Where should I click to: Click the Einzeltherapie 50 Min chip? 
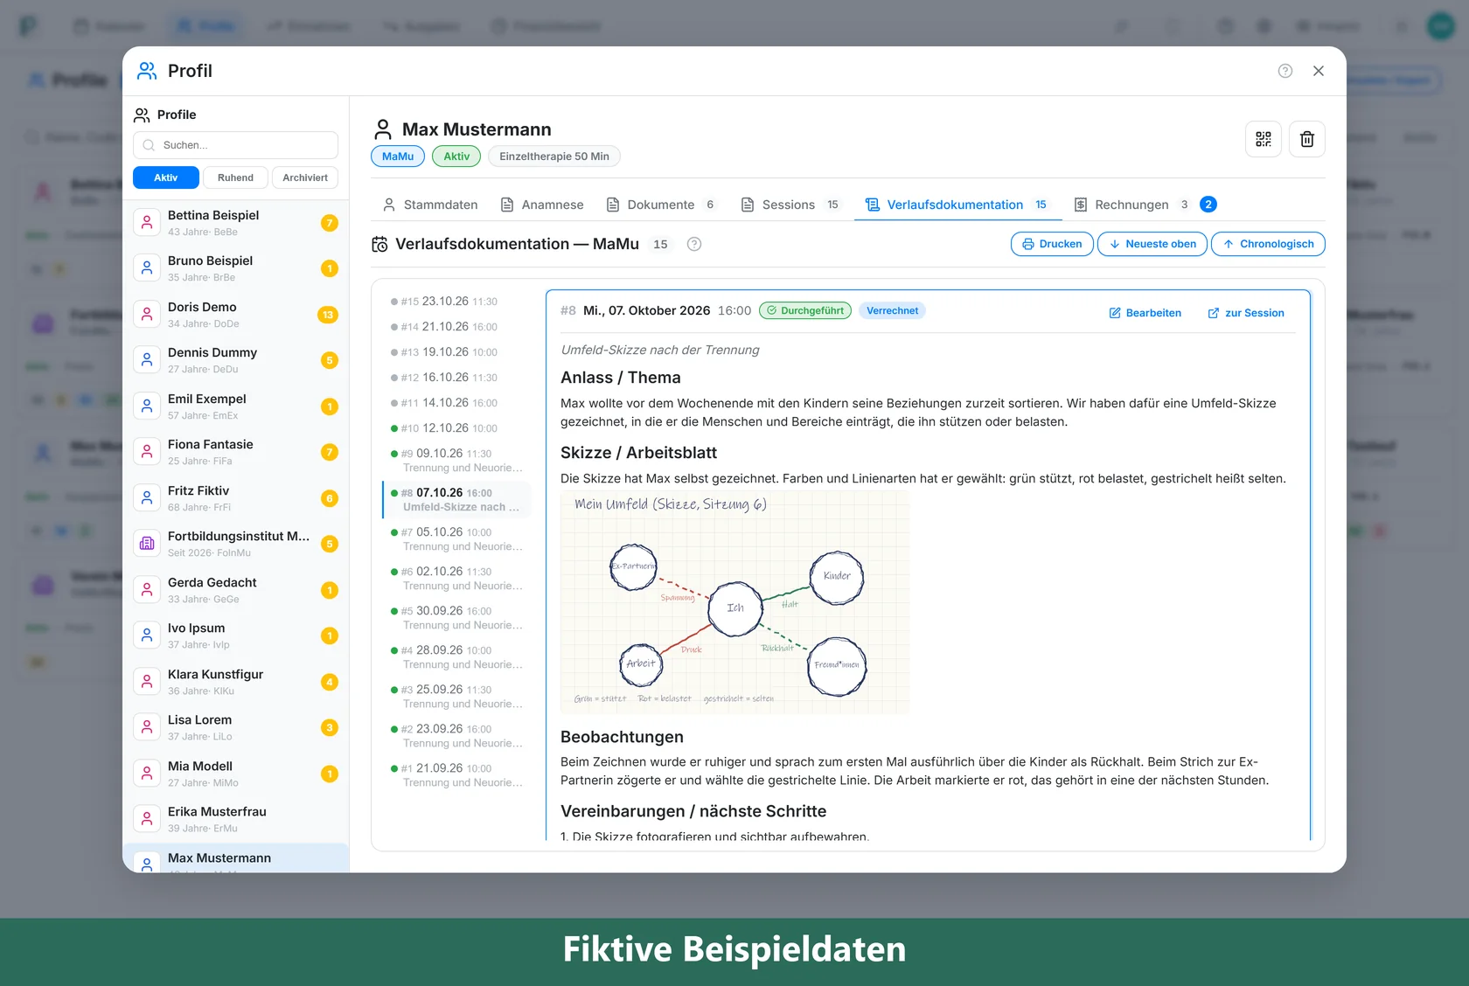coord(554,156)
